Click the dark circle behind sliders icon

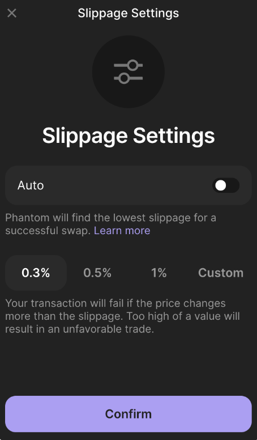128,72
